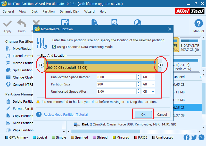206x146 pixels.
Task: Click the Undo arrow icon
Action: click(x=22, y=23)
